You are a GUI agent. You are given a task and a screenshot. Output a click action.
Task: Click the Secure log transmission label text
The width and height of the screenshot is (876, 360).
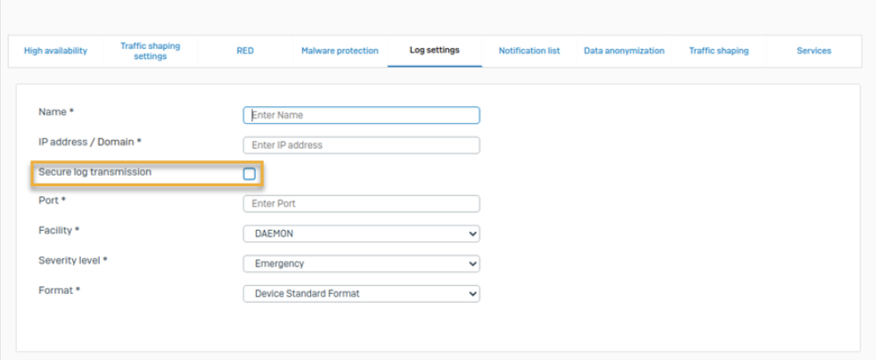pyautogui.click(x=94, y=171)
